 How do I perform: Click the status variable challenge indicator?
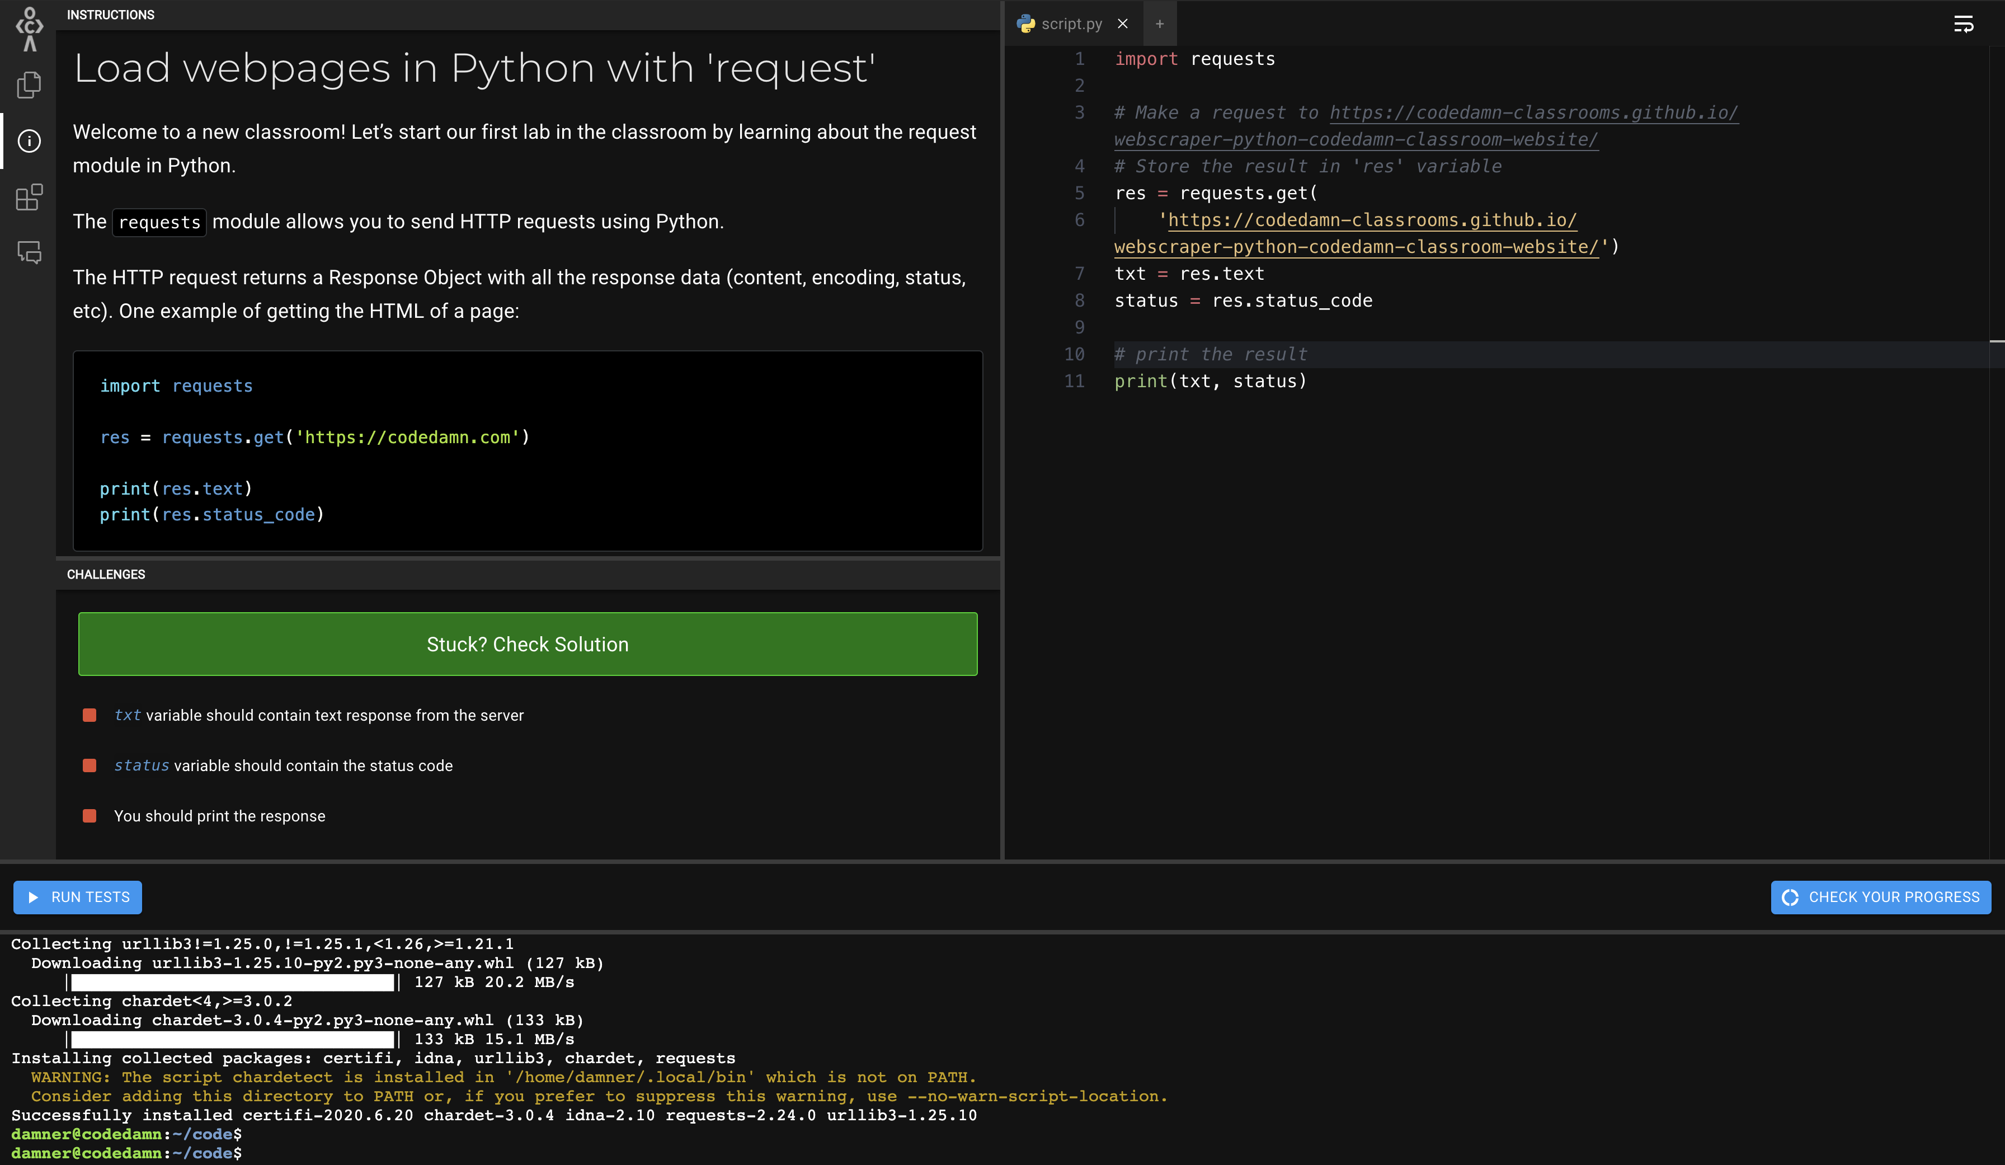[x=90, y=765]
